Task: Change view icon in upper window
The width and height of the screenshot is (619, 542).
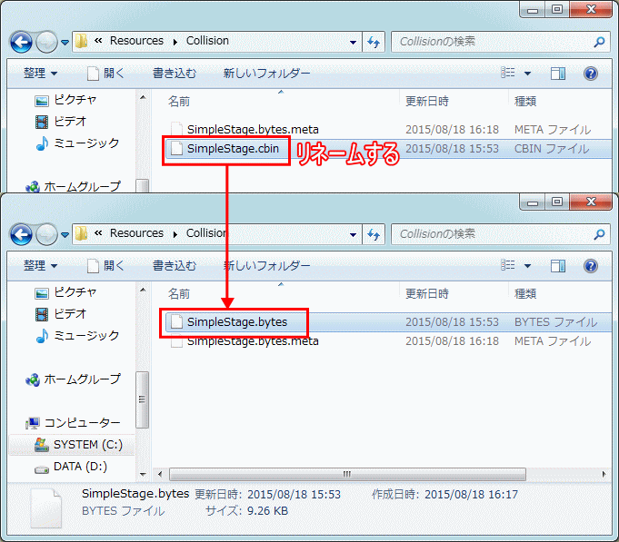Action: point(508,73)
